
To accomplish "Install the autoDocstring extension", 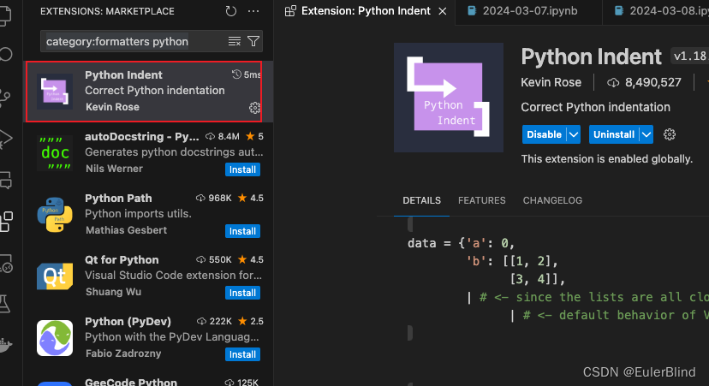I will [242, 169].
